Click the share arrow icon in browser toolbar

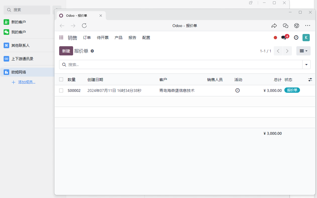(274, 26)
